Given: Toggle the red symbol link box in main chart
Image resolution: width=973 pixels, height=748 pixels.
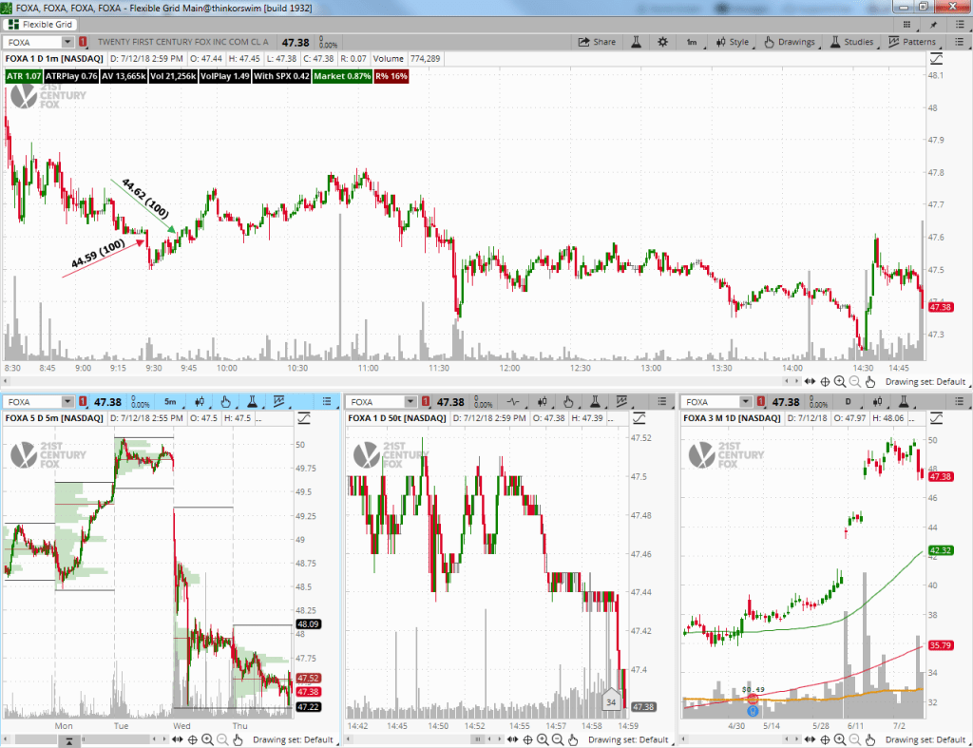Looking at the screenshot, I should [83, 42].
